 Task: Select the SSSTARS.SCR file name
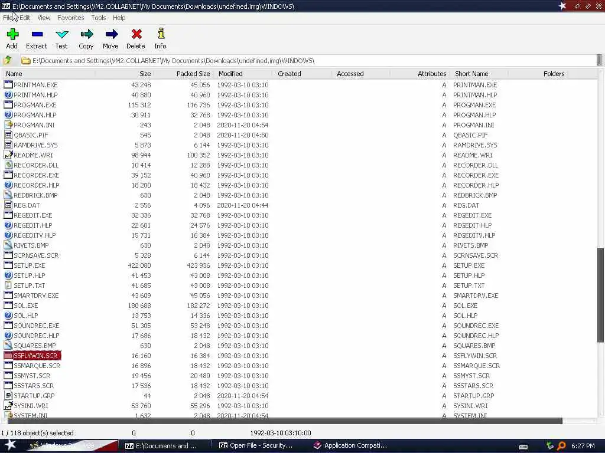[x=34, y=386]
